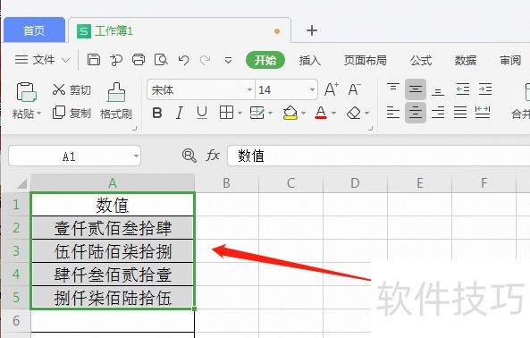Add a new tab with plus button
Image resolution: width=530 pixels, height=338 pixels.
[x=312, y=30]
